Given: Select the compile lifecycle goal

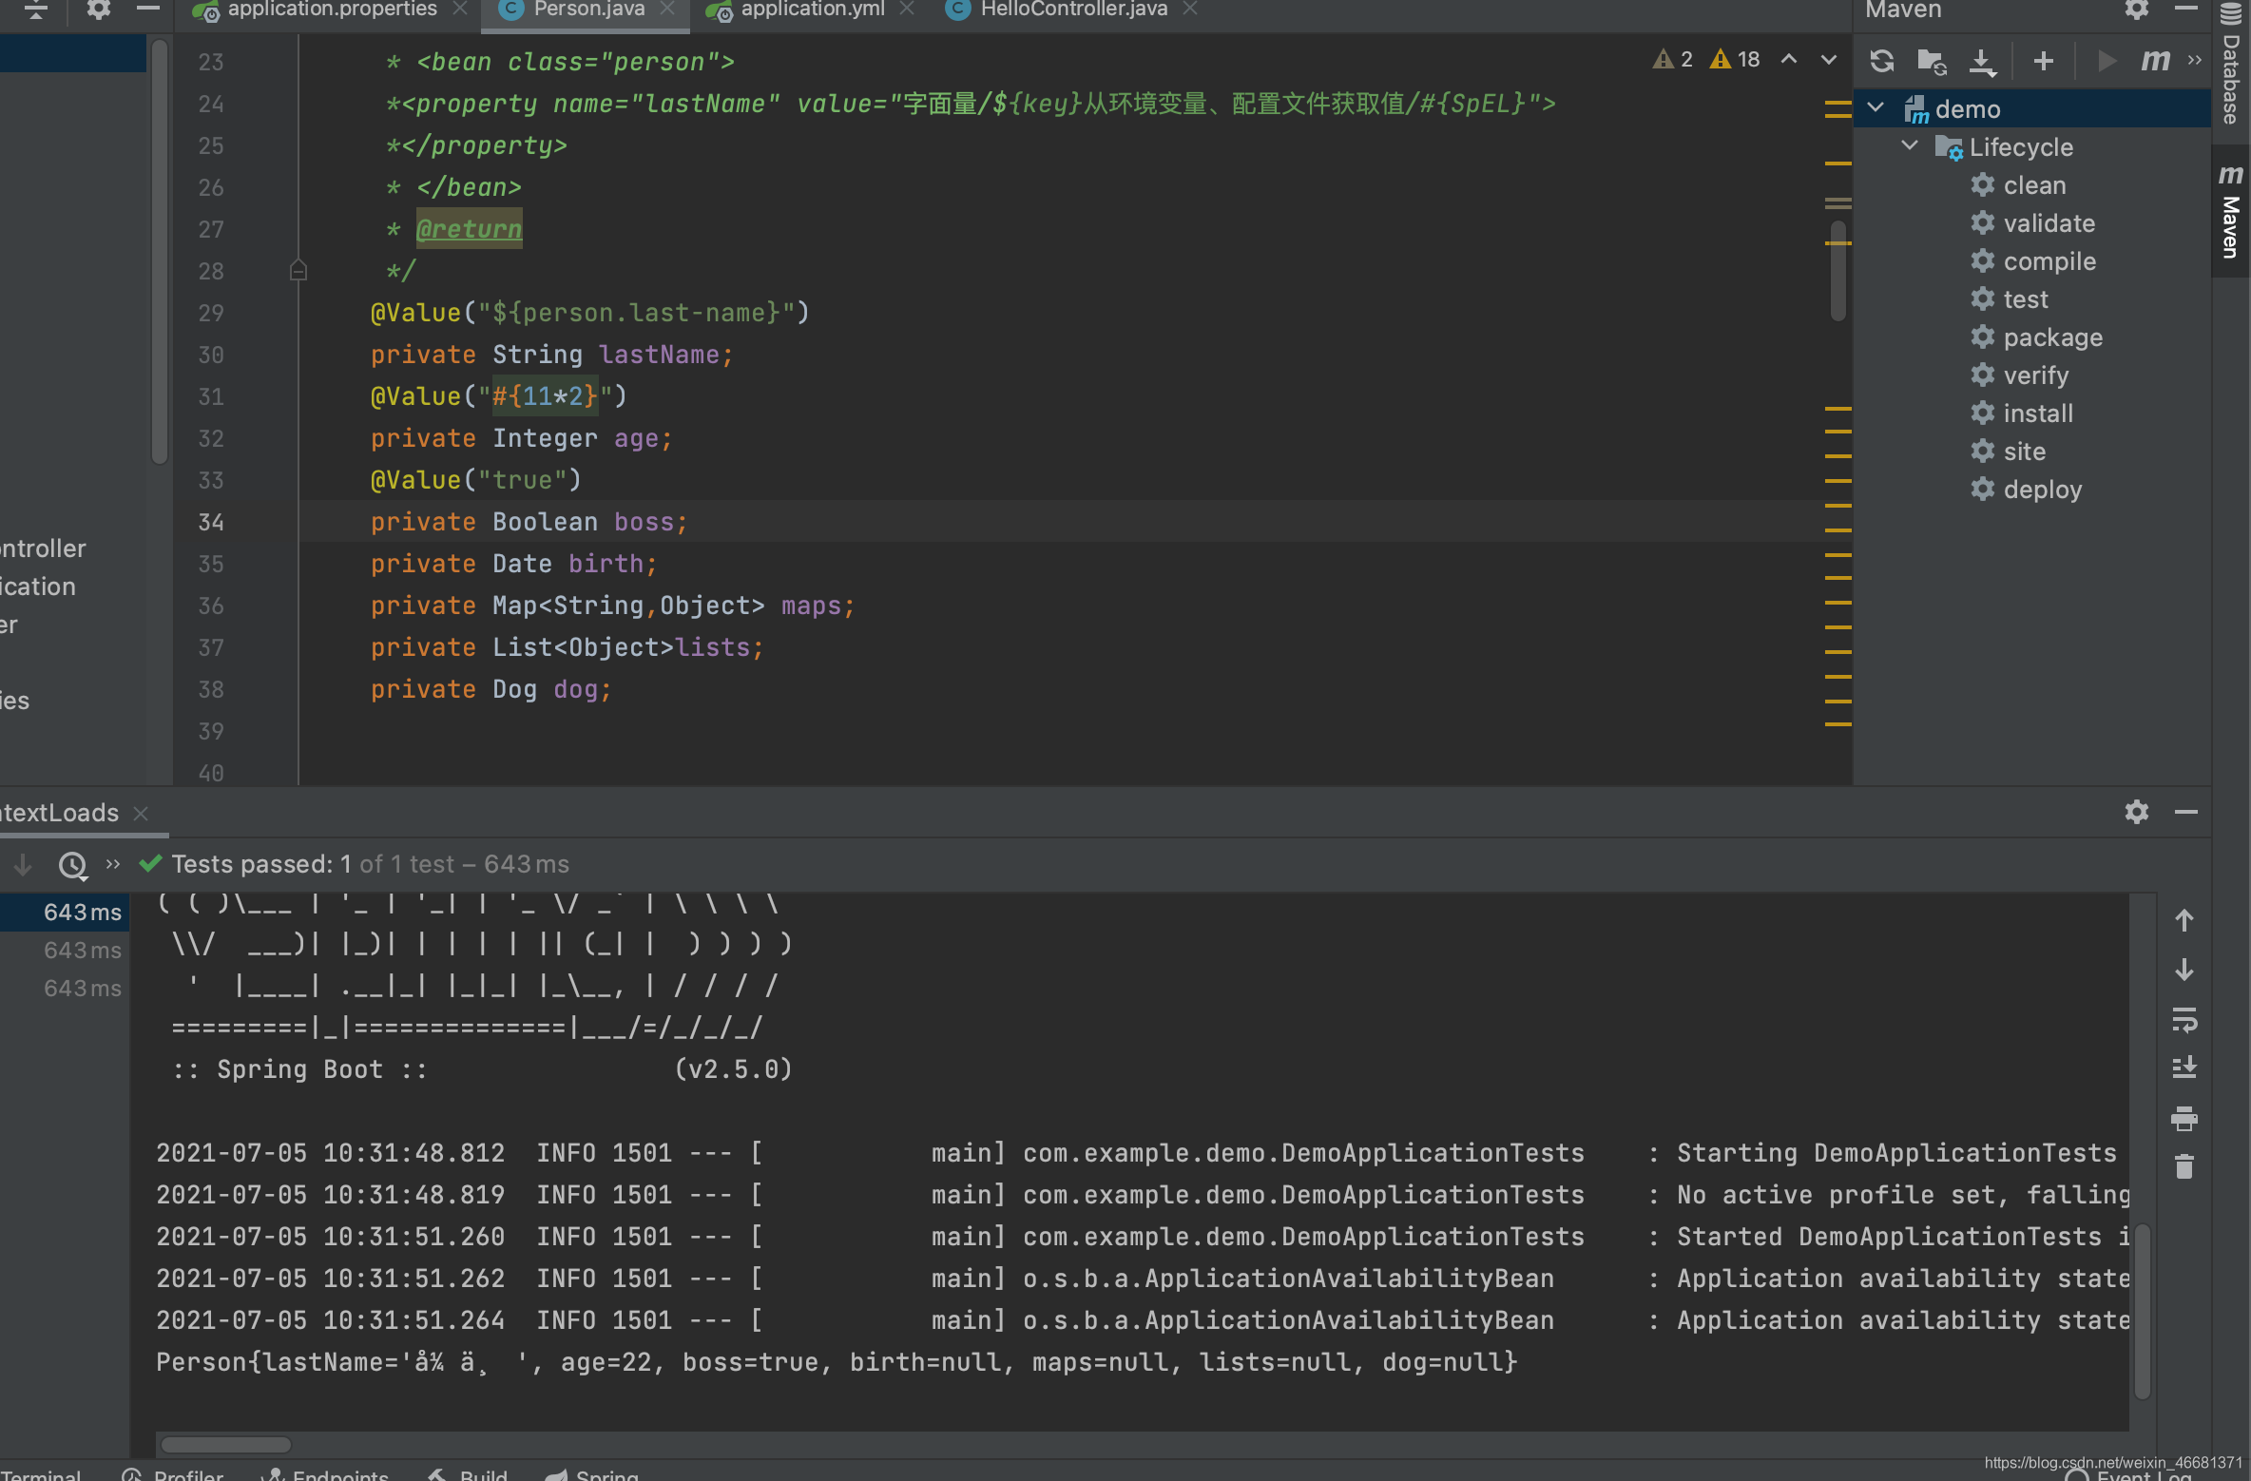Looking at the screenshot, I should 2033,260.
